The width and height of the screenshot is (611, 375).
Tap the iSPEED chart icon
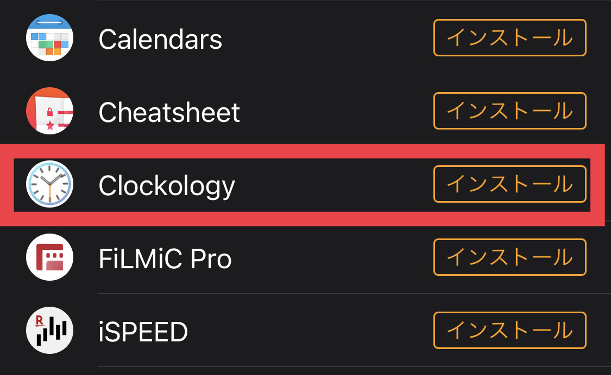pyautogui.click(x=49, y=331)
